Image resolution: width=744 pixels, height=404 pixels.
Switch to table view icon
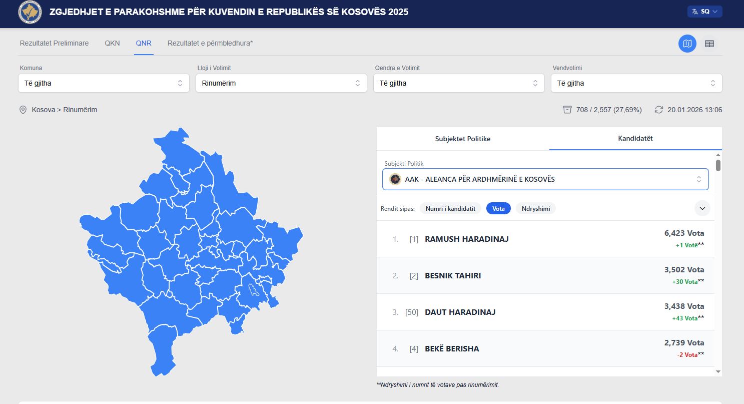[x=709, y=44]
